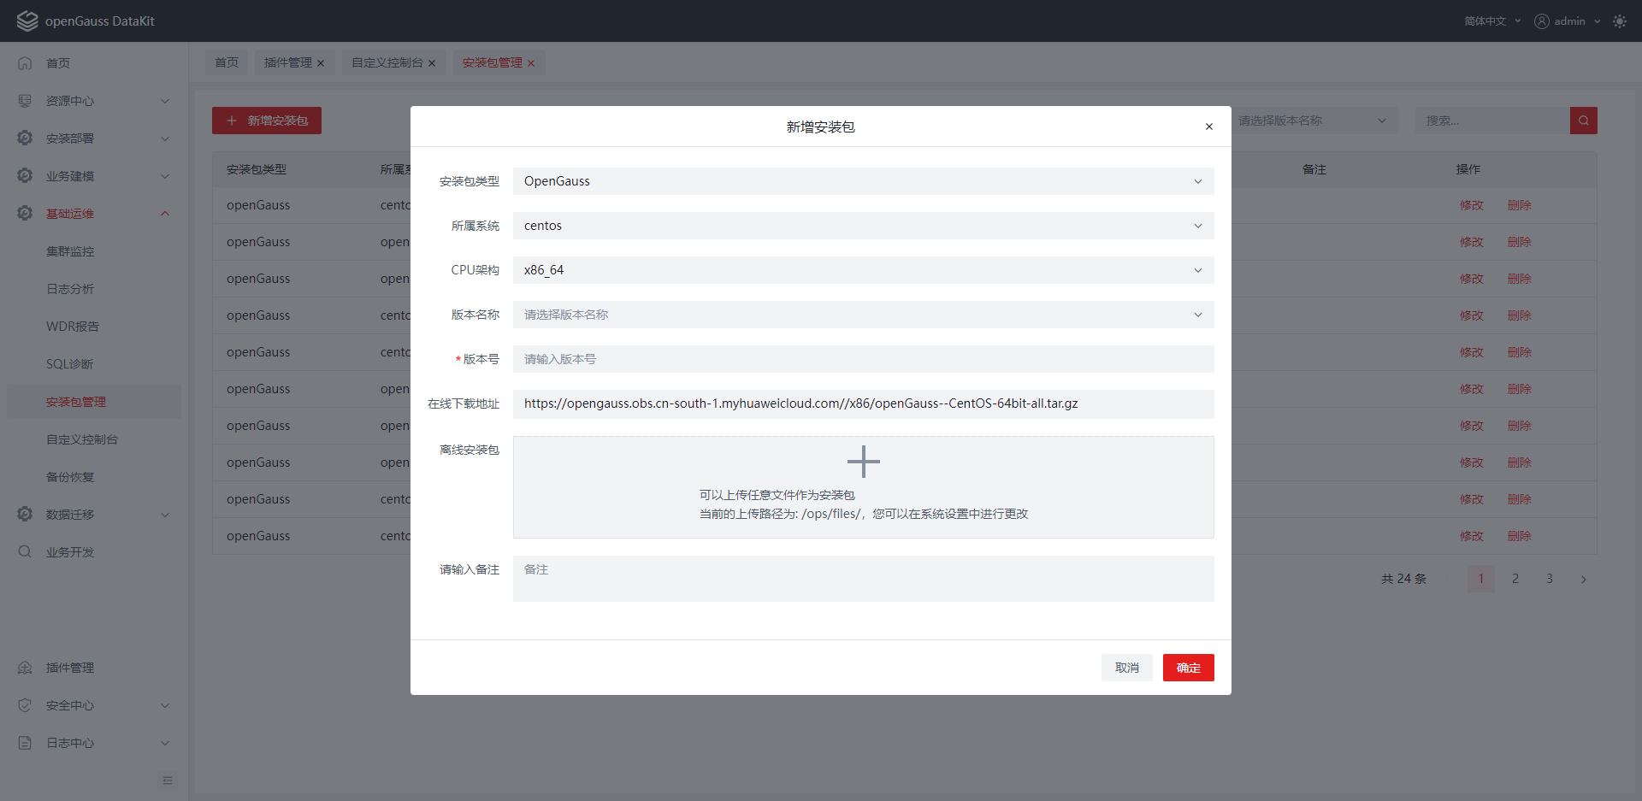This screenshot has height=801, width=1642.
Task: Close the 自定义控制台 tab with its x icon
Action: pyautogui.click(x=432, y=63)
